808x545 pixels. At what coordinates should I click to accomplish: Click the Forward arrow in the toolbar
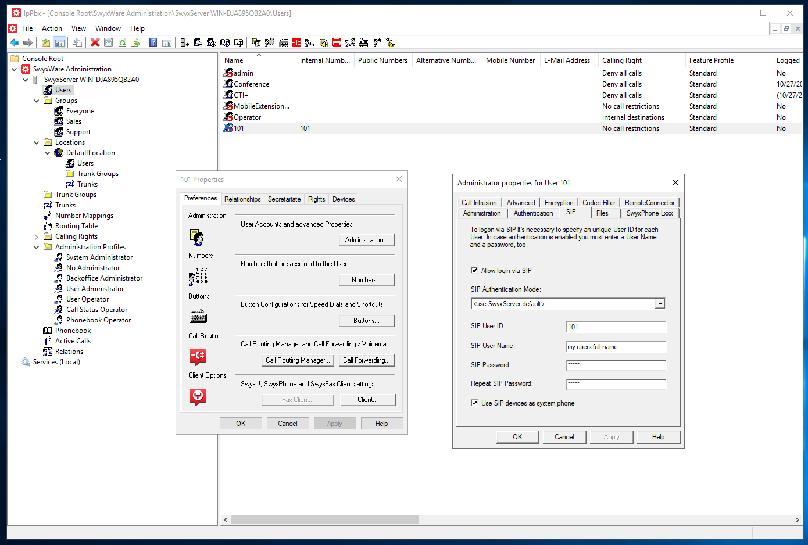pos(27,42)
